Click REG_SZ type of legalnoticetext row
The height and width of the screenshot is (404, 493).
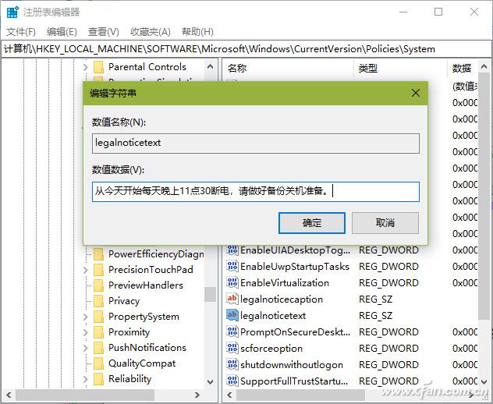[375, 316]
